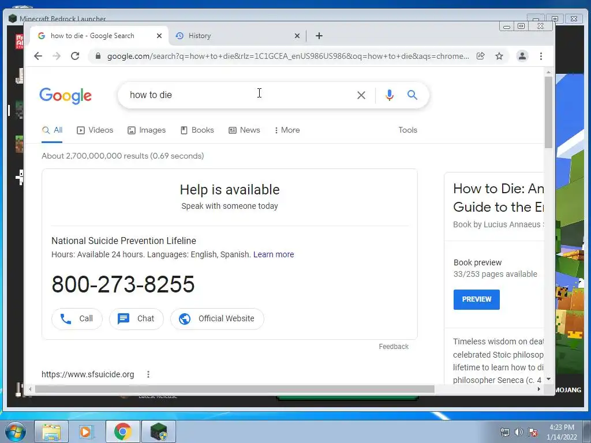591x443 pixels.
Task: Select Chrome in the taskbar
Action: click(123, 431)
